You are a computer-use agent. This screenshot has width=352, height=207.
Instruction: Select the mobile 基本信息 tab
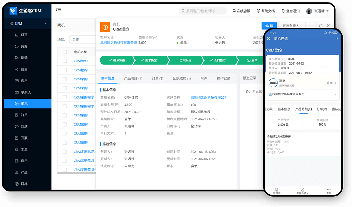tap(284, 109)
